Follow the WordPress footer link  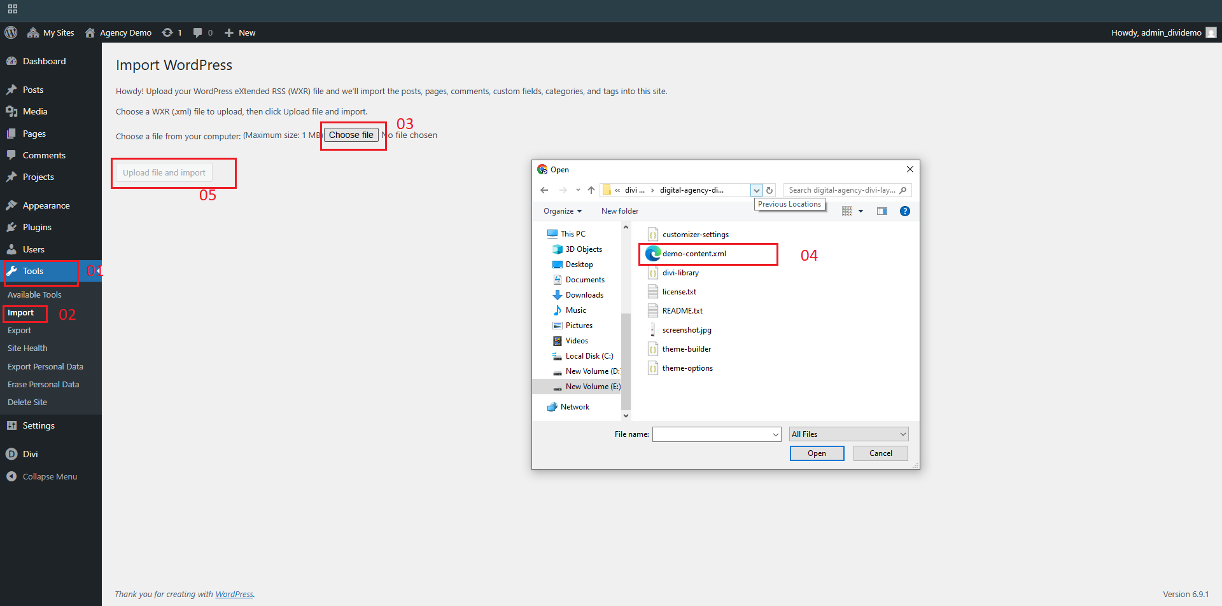(234, 595)
